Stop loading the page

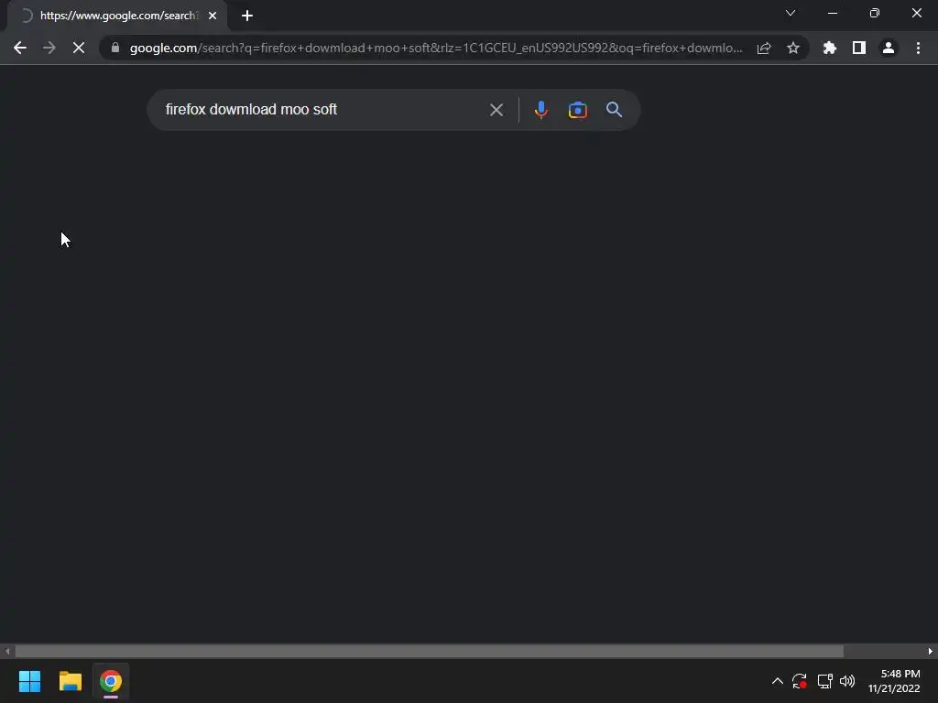(x=79, y=48)
